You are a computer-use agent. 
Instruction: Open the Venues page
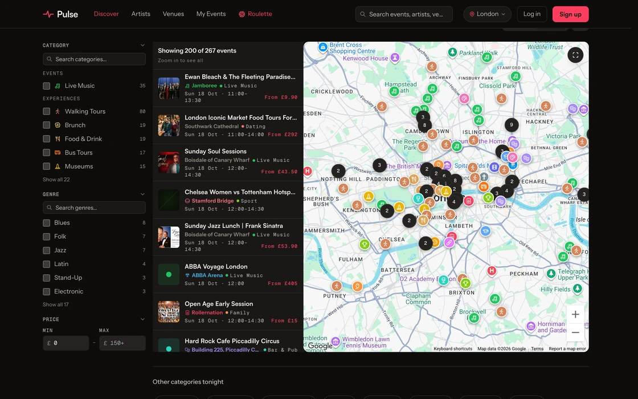tap(173, 14)
